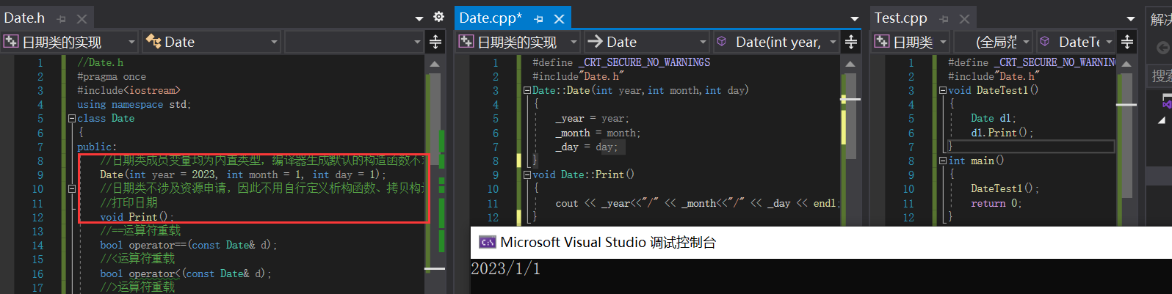
Task: Click scroll-up arrow of Date.cpp scrollbar
Action: pyautogui.click(x=850, y=64)
